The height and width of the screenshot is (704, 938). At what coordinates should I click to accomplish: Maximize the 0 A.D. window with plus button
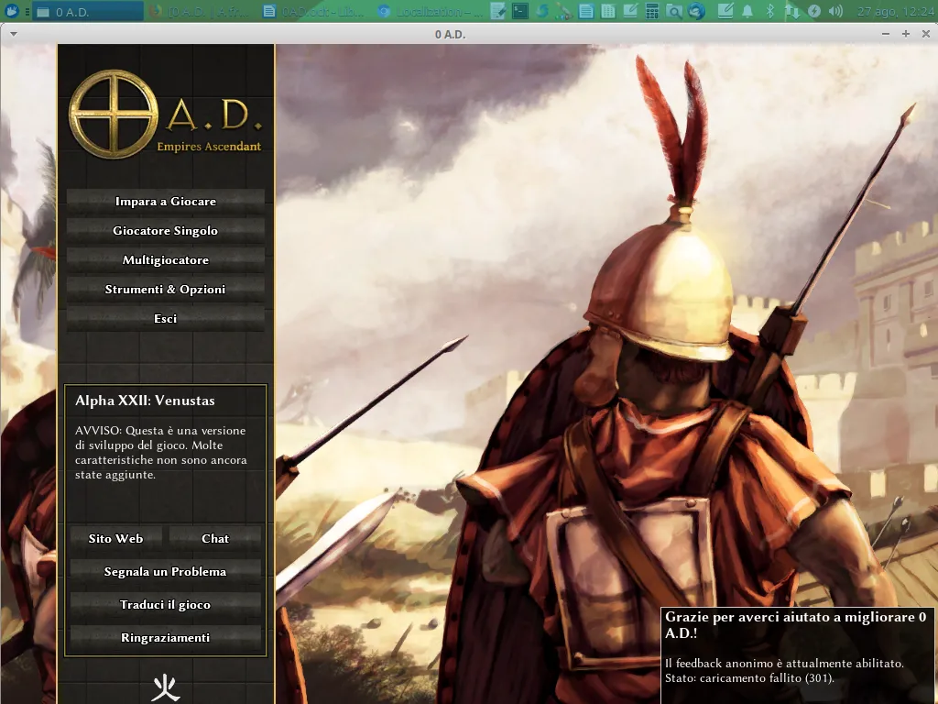(906, 34)
